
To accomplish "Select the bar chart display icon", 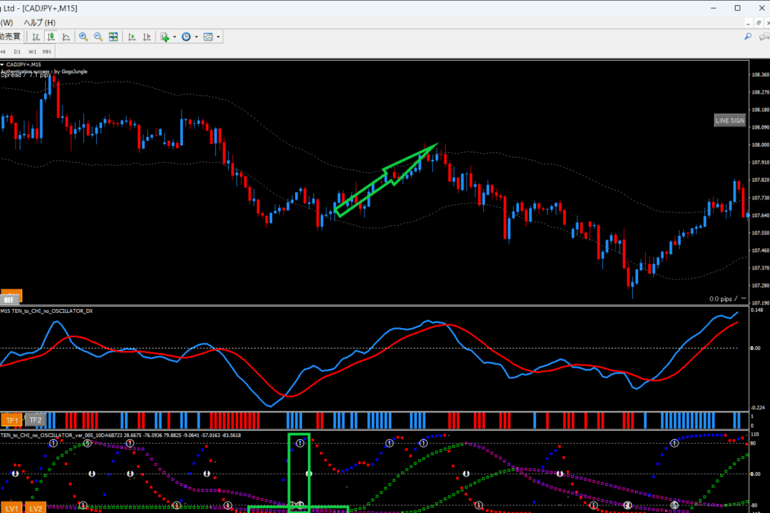I will pyautogui.click(x=35, y=37).
